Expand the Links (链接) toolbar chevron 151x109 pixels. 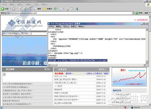click(150, 13)
